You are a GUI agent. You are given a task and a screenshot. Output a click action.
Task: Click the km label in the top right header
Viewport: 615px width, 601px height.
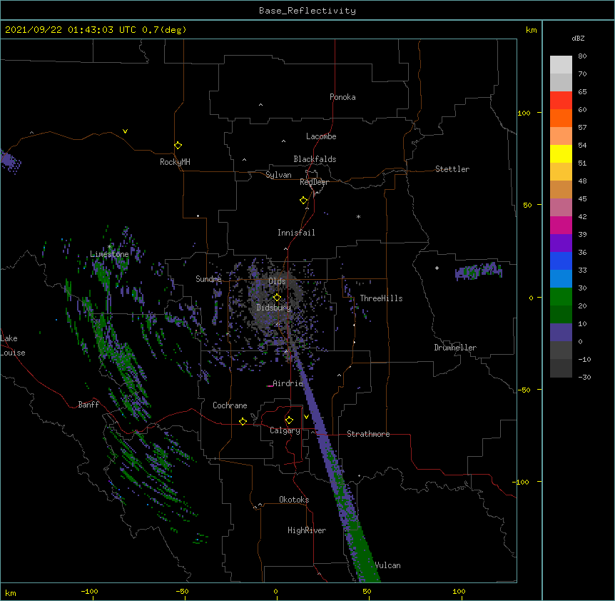[532, 30]
